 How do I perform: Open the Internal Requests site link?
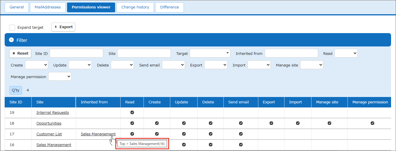[x=53, y=113]
